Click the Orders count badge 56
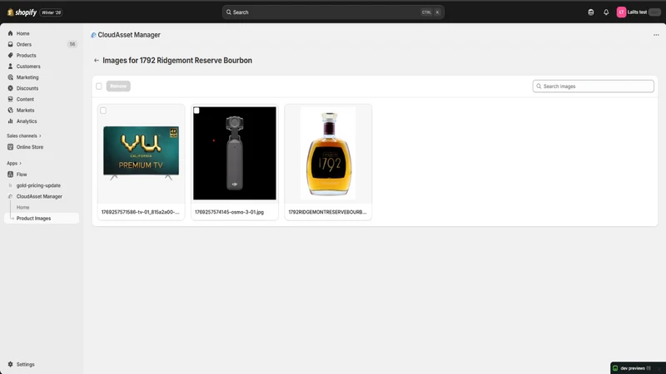 72,44
